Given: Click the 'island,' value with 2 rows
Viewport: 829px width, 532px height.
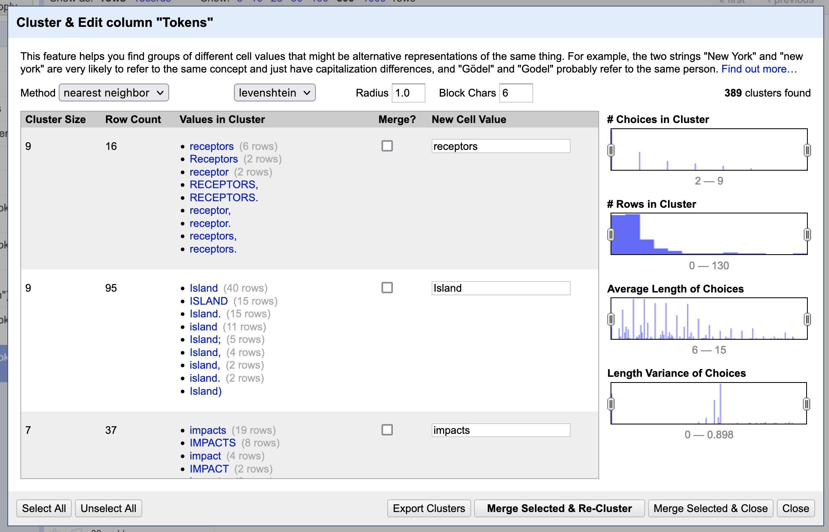Looking at the screenshot, I should [x=205, y=365].
